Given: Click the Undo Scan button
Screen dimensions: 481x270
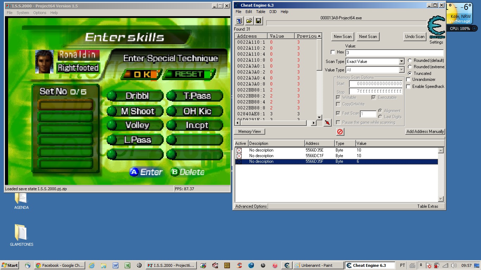Looking at the screenshot, I should [x=415, y=37].
